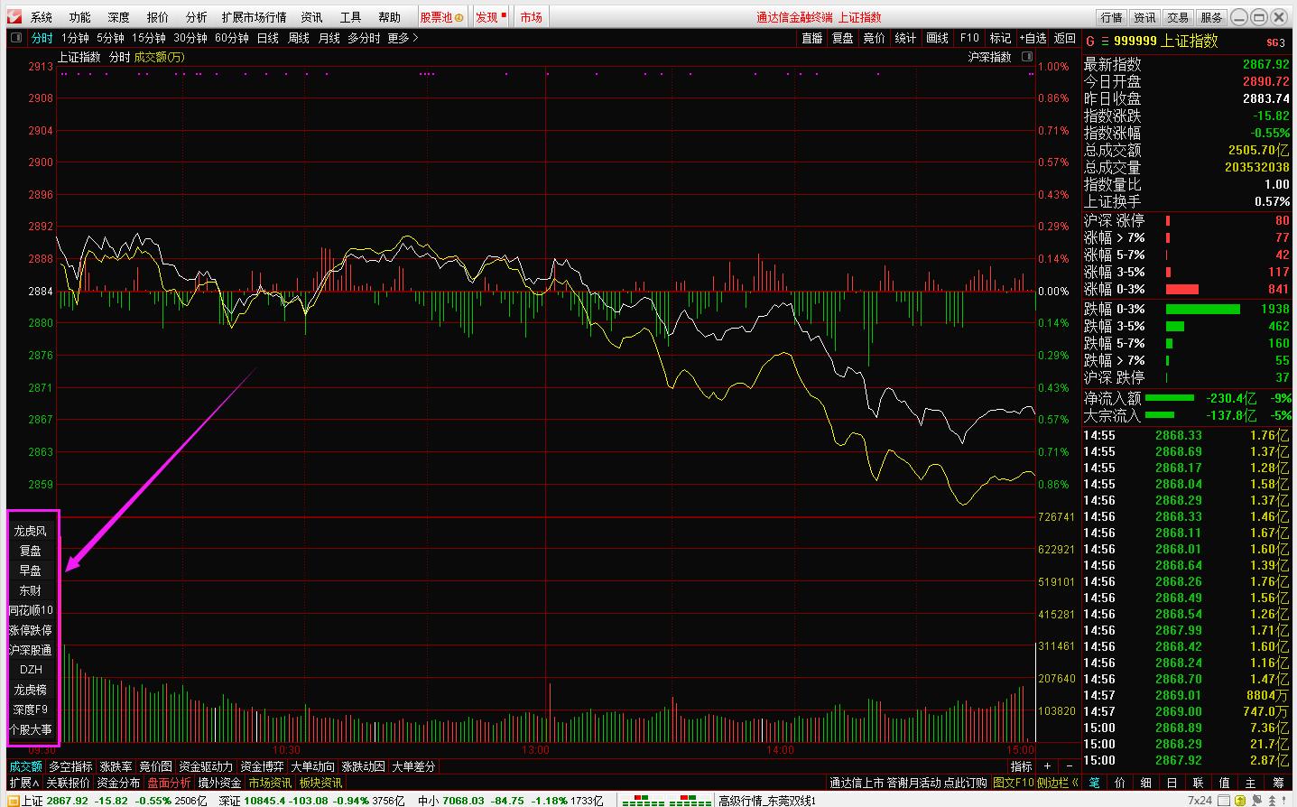Open F10 information button
Screen dimensions: 1297x807
[969, 38]
